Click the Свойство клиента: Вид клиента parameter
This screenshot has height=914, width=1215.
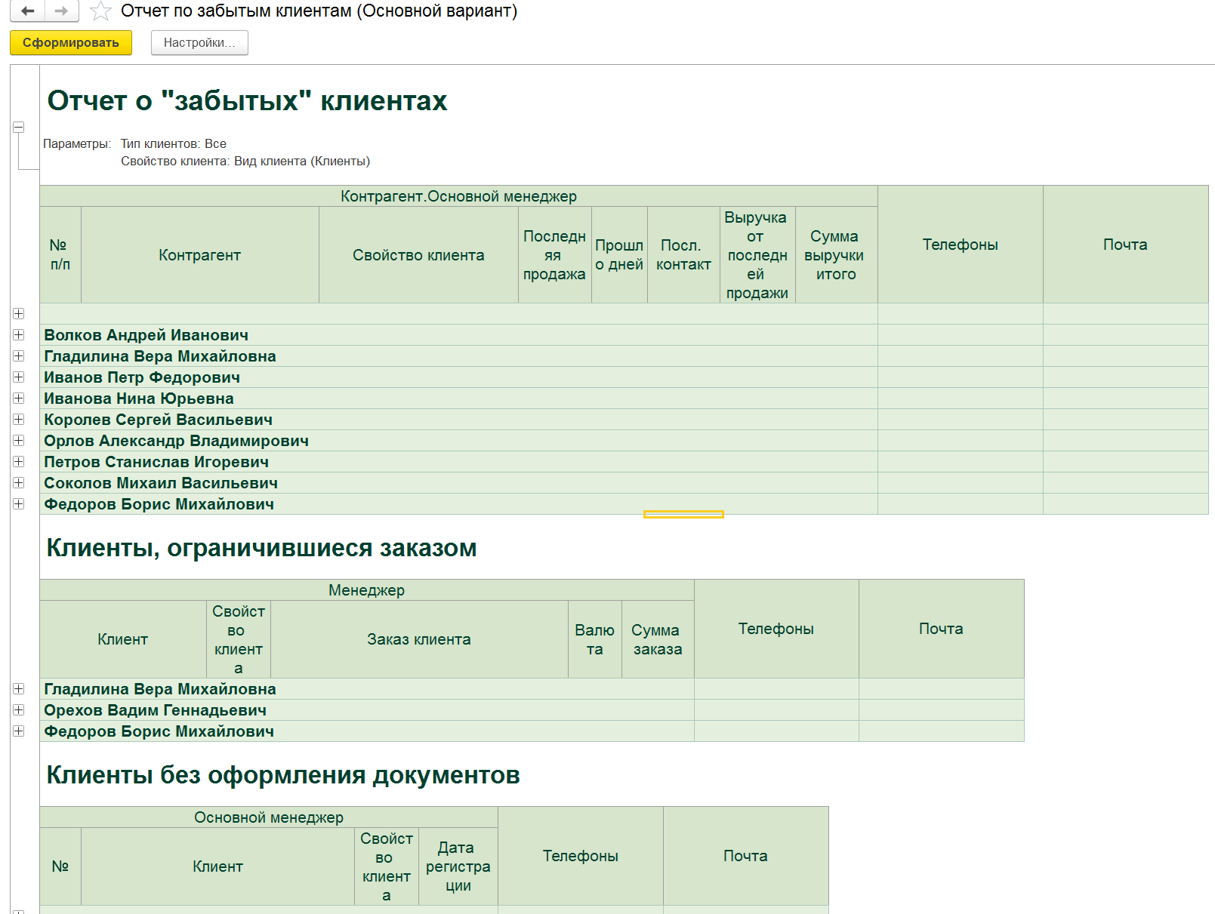pyautogui.click(x=245, y=162)
